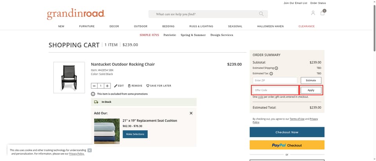Click the Enter ZIP field
Viewport: 376px width, 161px height.
click(275, 80)
